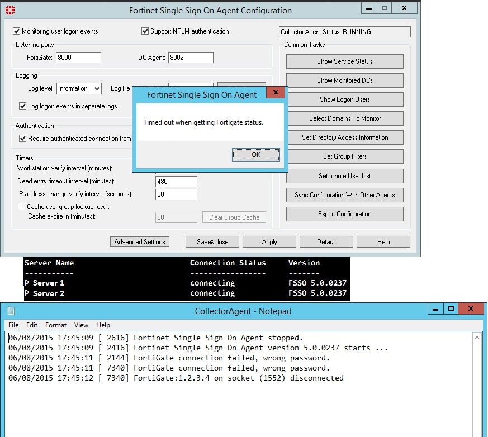Viewport: 488px width, 437px height.
Task: Click the Dead entry timeout interval field
Action: point(176,182)
